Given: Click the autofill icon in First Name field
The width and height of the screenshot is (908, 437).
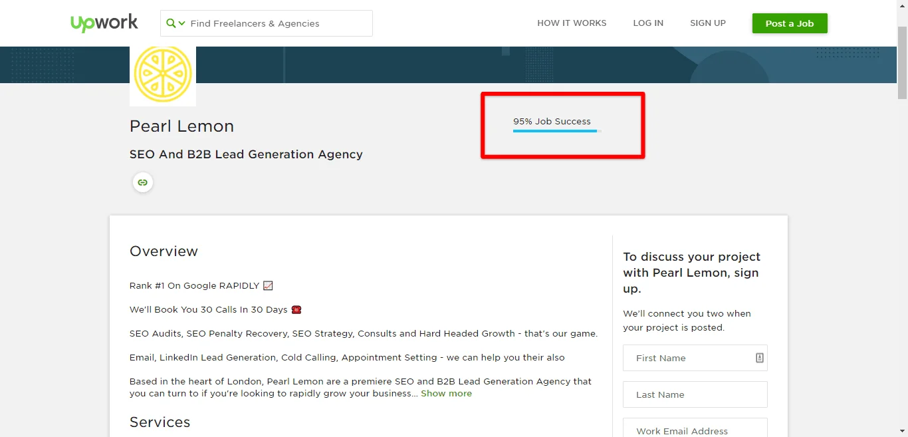Looking at the screenshot, I should click(x=760, y=358).
